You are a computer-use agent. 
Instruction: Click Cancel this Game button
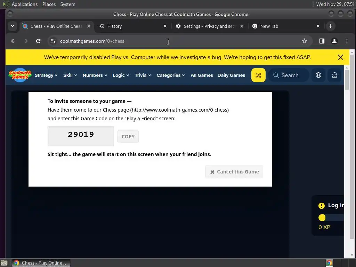tap(234, 172)
